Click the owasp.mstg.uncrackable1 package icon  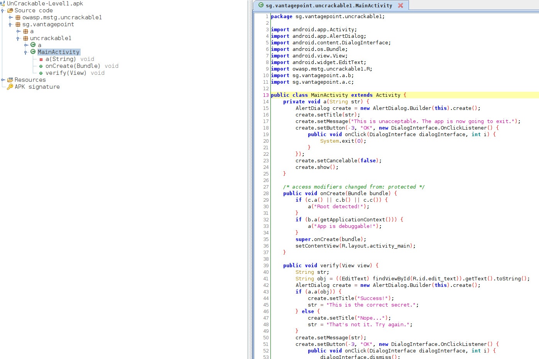click(18, 17)
